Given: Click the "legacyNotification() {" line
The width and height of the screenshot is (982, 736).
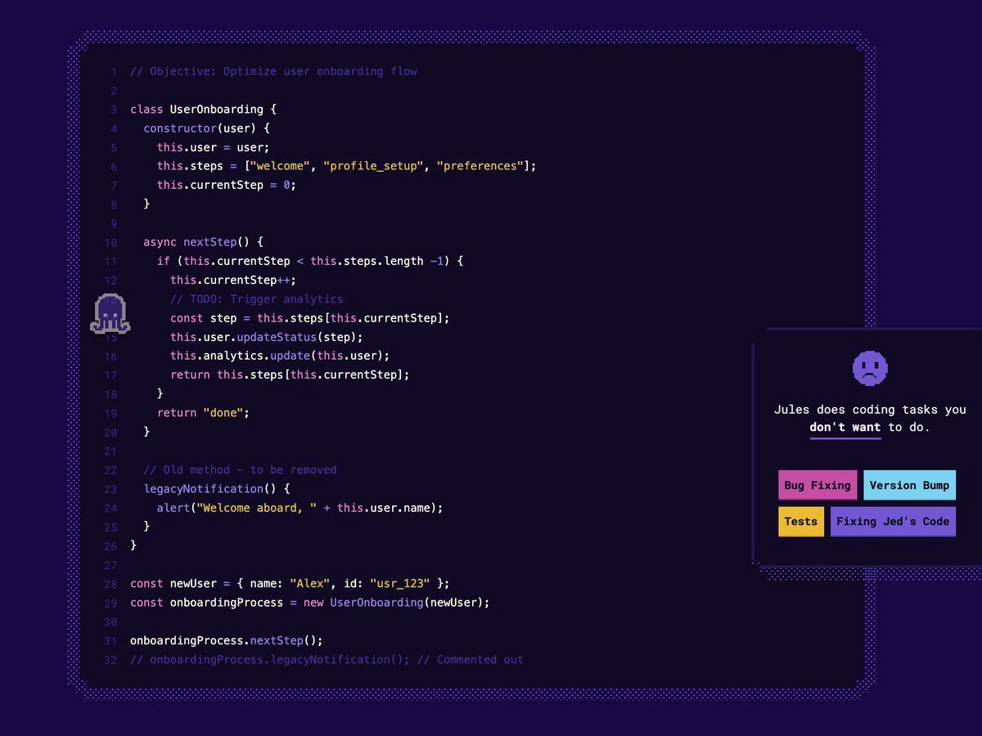Looking at the screenshot, I should point(217,489).
